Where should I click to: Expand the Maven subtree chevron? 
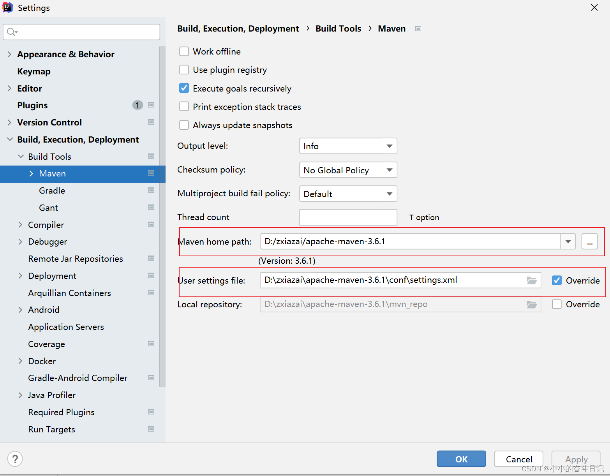pos(31,173)
